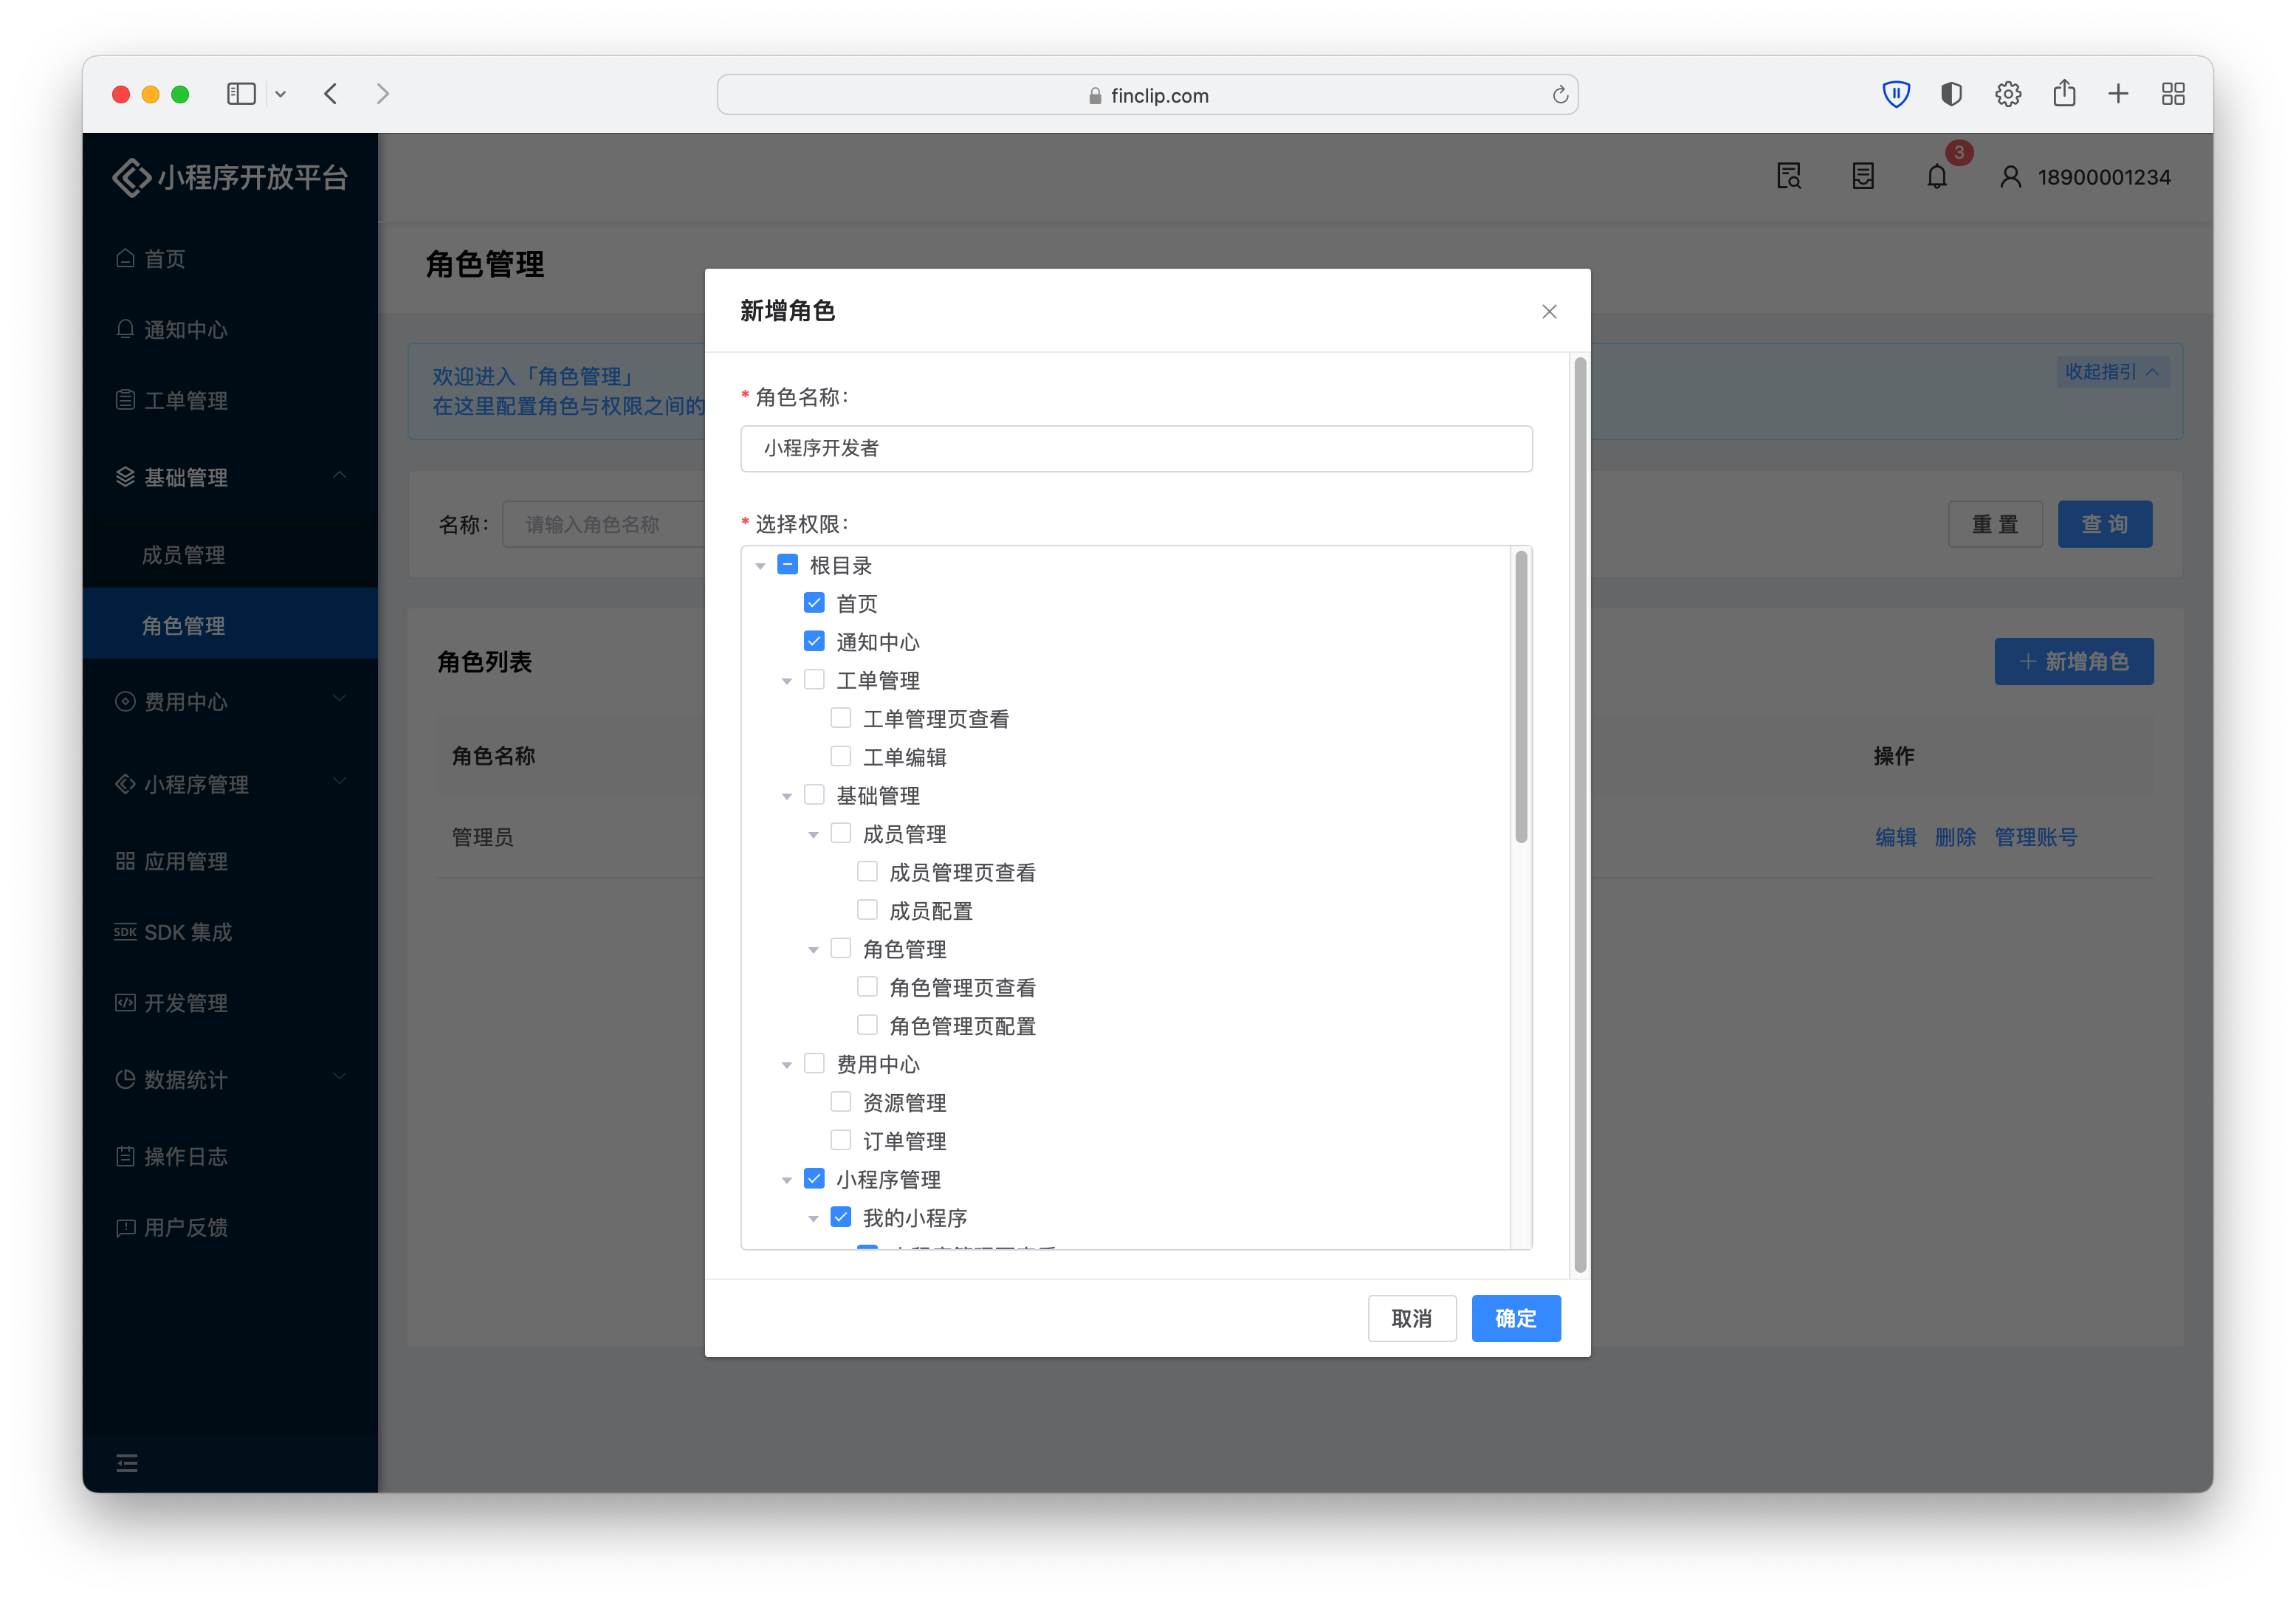Click the half-shaded privacy shield icon
Viewport: 2296px width, 1602px height.
coord(1951,94)
